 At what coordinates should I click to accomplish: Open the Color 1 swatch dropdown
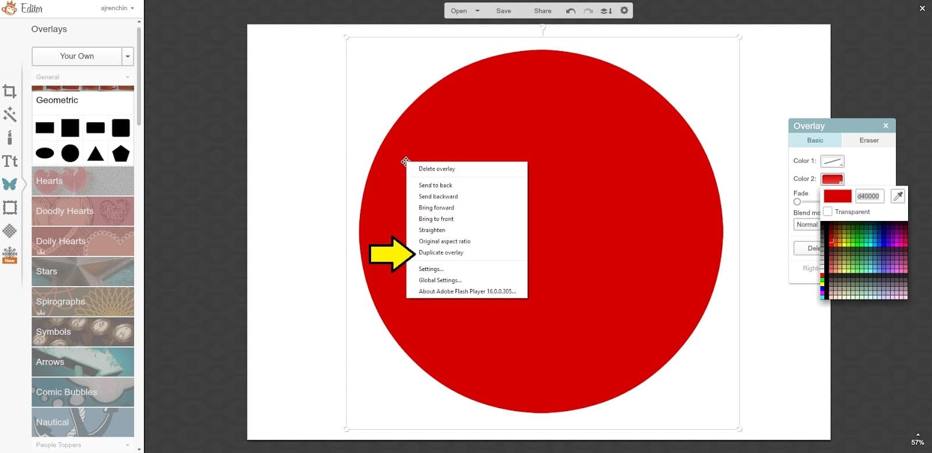832,161
